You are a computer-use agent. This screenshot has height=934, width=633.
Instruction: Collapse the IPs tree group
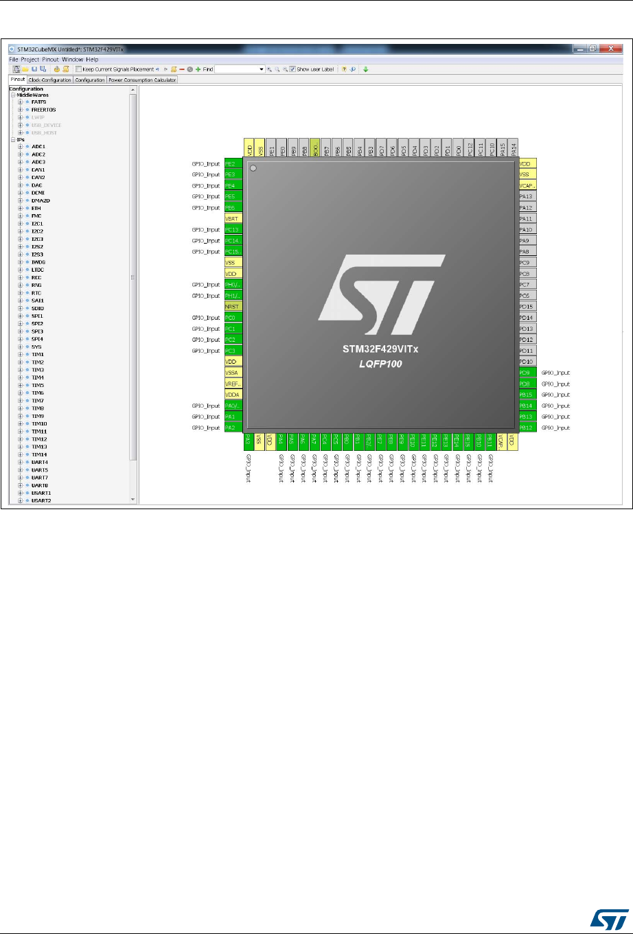(x=13, y=139)
